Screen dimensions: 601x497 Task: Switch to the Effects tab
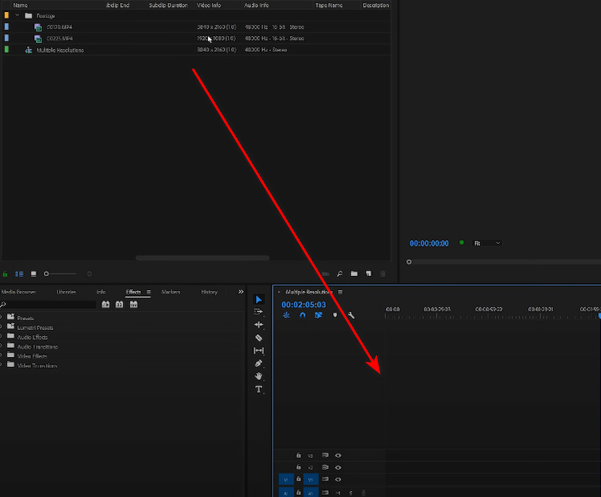point(134,292)
